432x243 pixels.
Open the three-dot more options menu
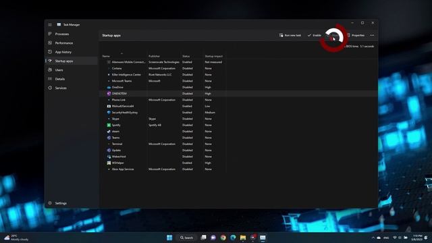tap(372, 35)
